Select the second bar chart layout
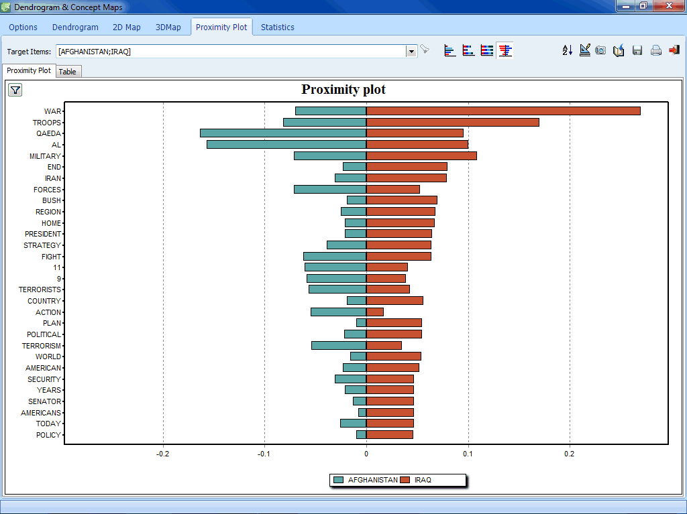687x514 pixels. (x=468, y=50)
